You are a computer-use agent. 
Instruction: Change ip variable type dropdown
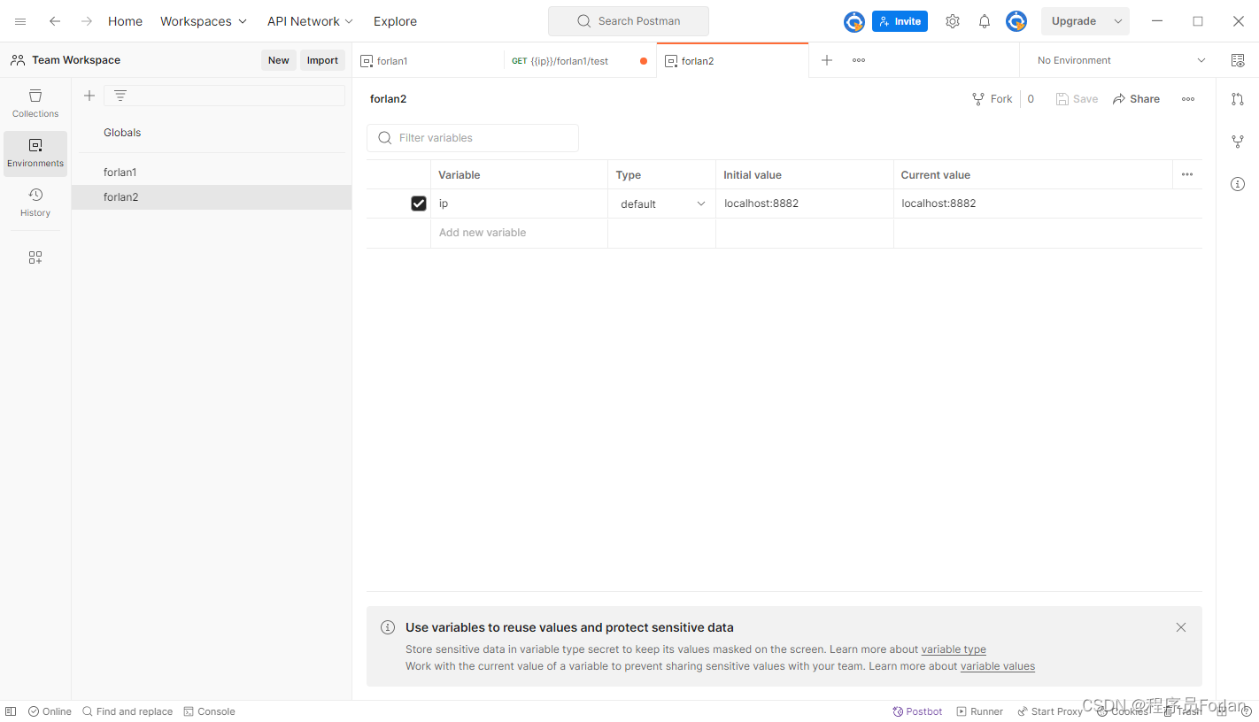click(x=662, y=204)
